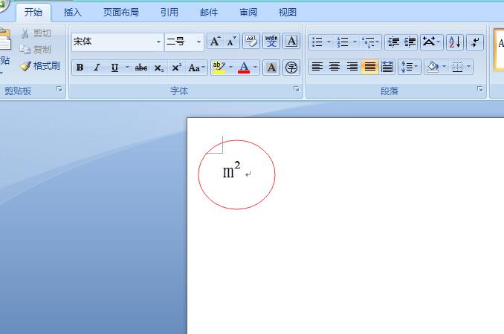The image size is (504, 334).
Task: Expand underline style arrow
Action: coord(127,68)
